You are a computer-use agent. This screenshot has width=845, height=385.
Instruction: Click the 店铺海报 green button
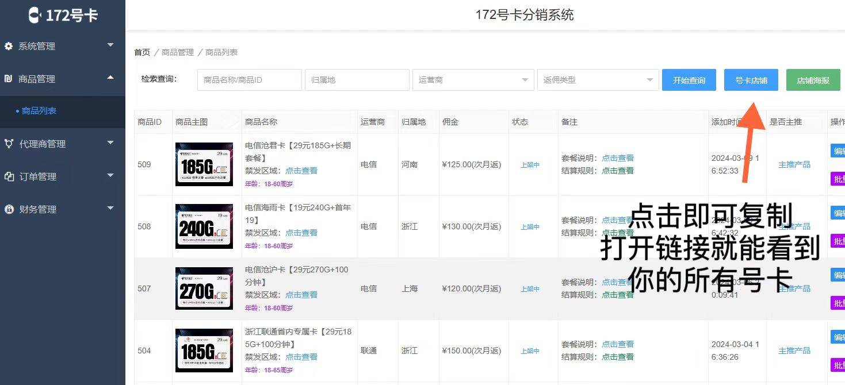pyautogui.click(x=813, y=80)
